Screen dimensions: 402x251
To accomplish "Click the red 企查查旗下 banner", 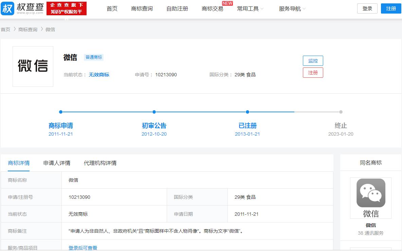I will (x=67, y=8).
